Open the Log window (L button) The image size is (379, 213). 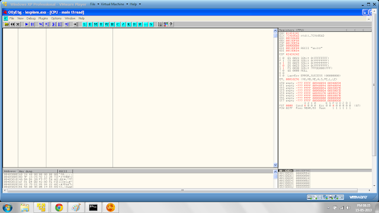[84, 24]
